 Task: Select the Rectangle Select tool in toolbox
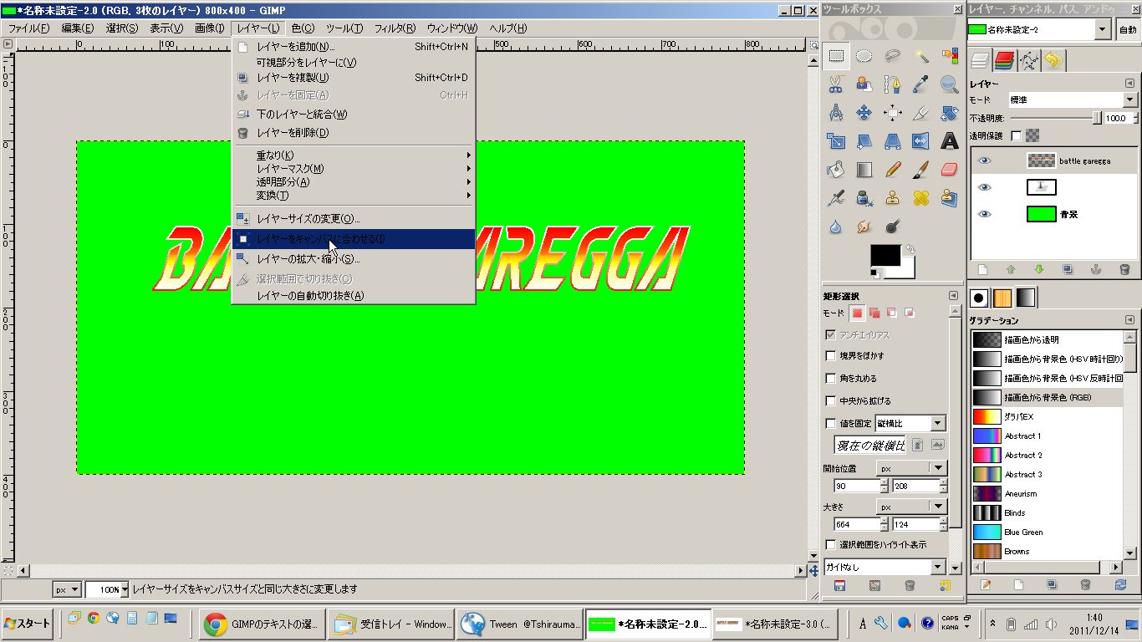click(836, 57)
